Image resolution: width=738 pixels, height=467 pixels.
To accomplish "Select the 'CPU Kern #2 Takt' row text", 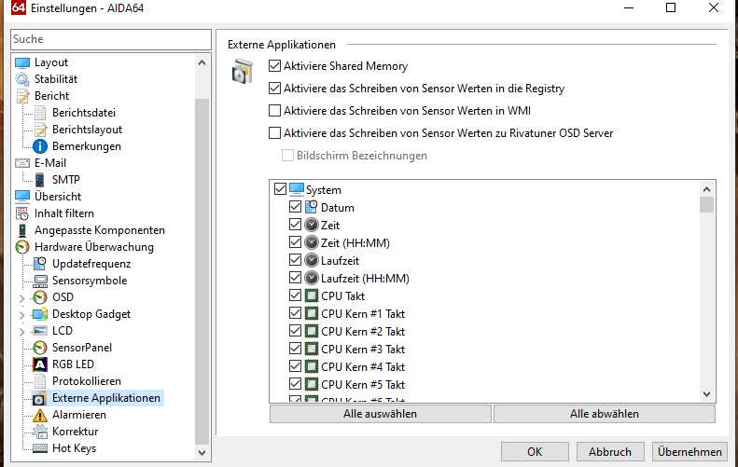I will [x=363, y=332].
